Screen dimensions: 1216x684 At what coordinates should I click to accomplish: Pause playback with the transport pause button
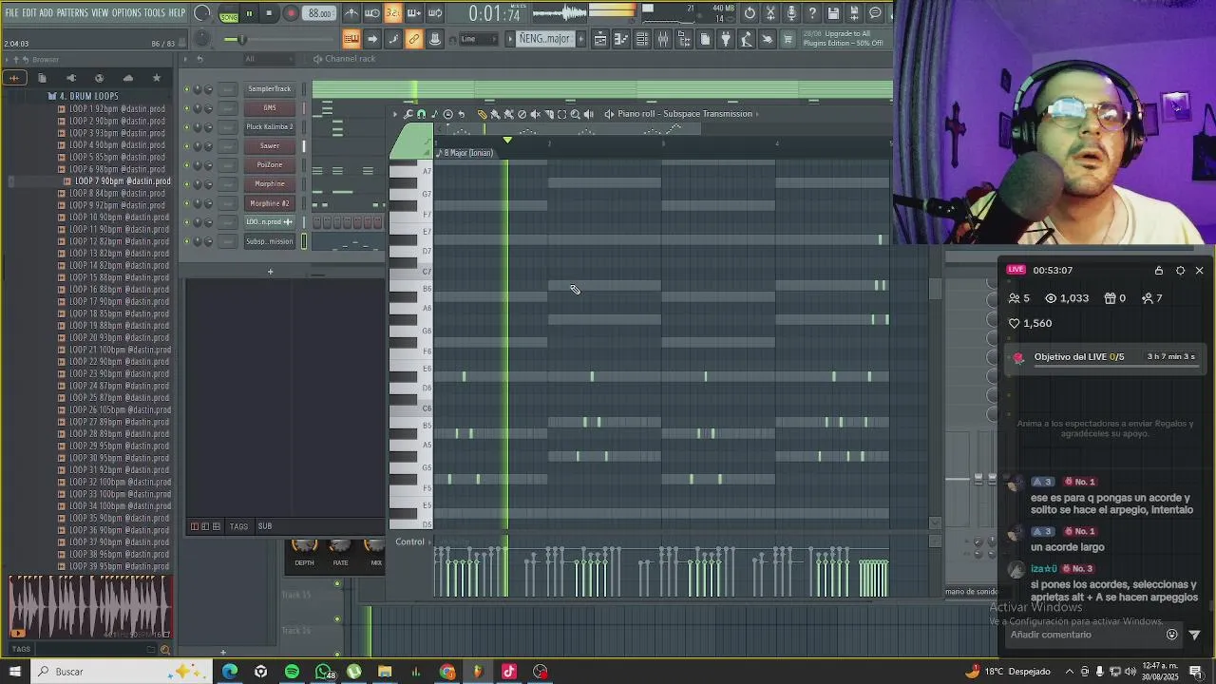pyautogui.click(x=249, y=13)
